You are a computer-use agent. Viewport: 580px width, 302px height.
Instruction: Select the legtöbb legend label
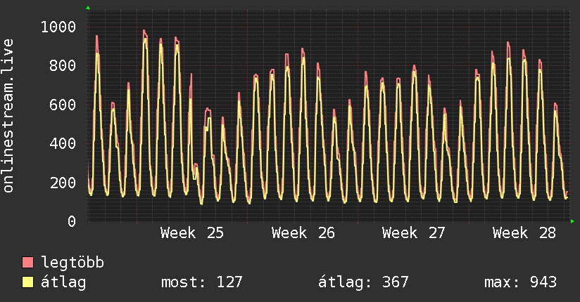pos(72,263)
